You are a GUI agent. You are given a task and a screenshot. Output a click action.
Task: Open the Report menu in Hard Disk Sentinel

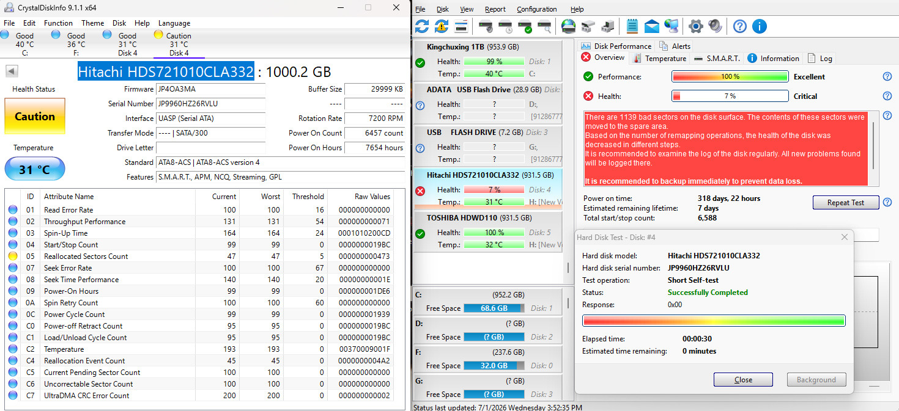(495, 9)
